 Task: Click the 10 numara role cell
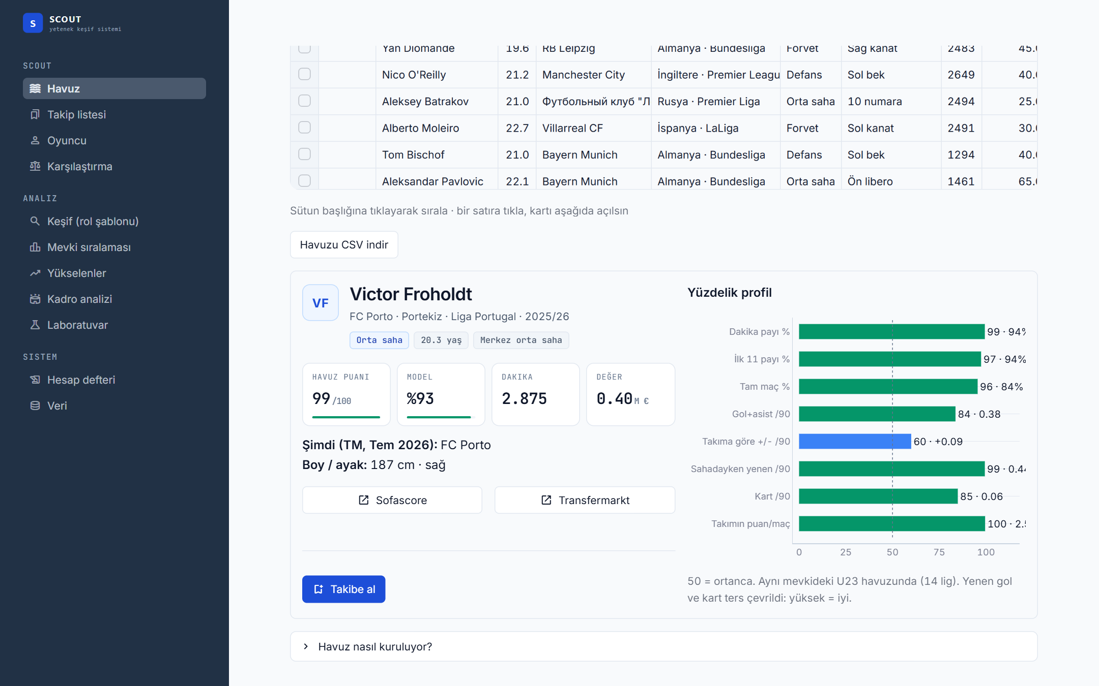pos(891,102)
